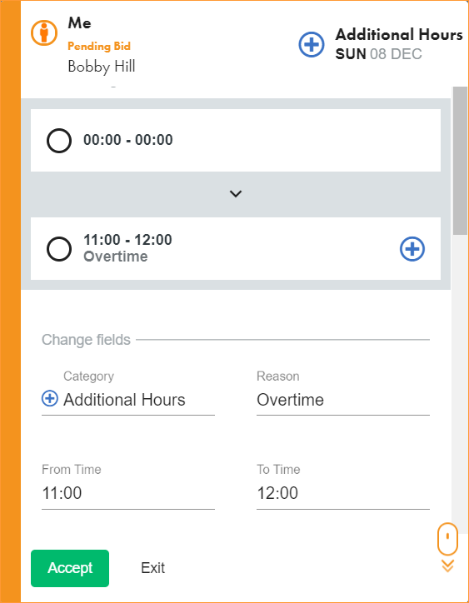The width and height of the screenshot is (469, 603).
Task: Click the 11:00 - 12:00 Overtime row card
Action: pos(236,249)
